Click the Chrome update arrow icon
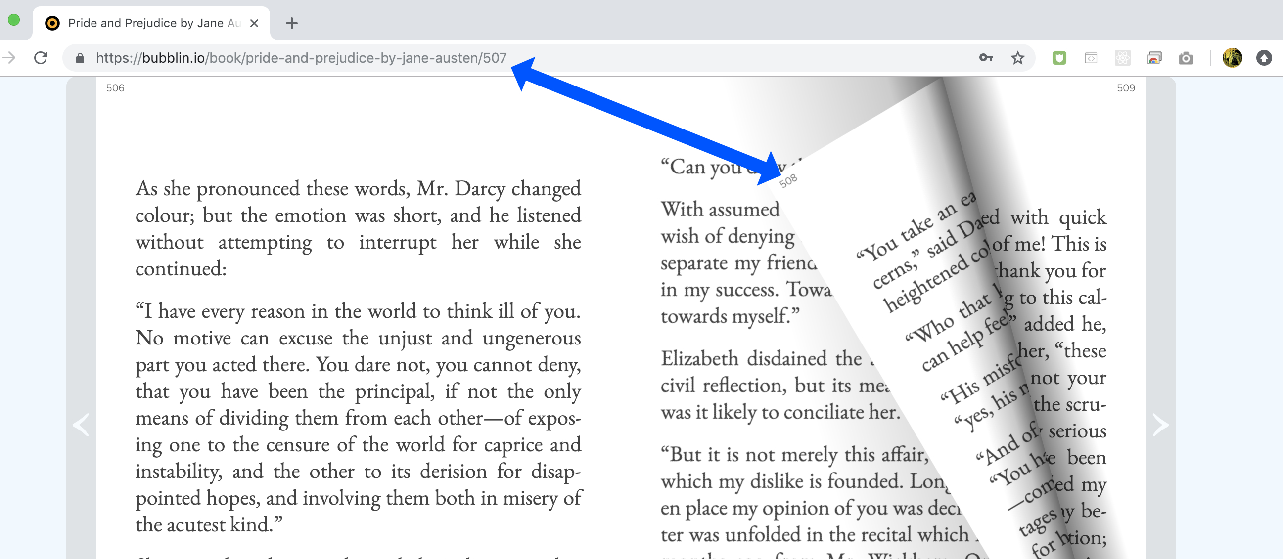This screenshot has height=559, width=1283. [x=1264, y=58]
